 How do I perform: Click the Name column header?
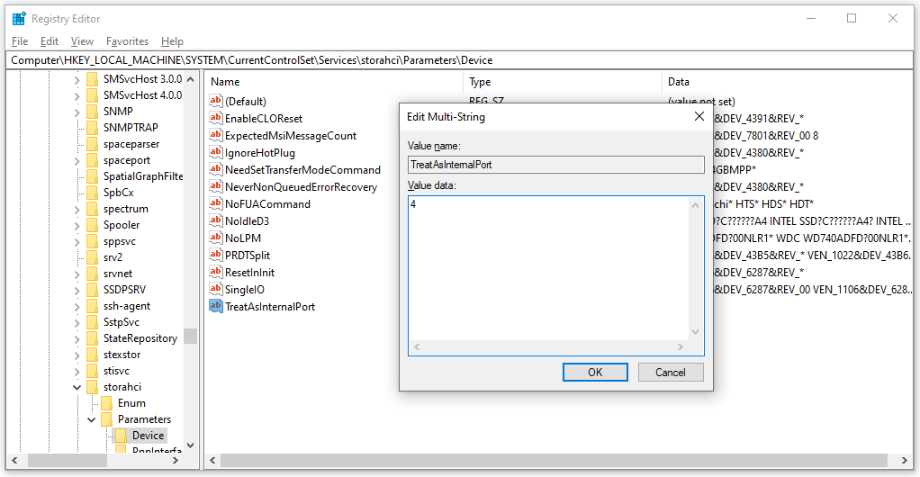(x=333, y=82)
